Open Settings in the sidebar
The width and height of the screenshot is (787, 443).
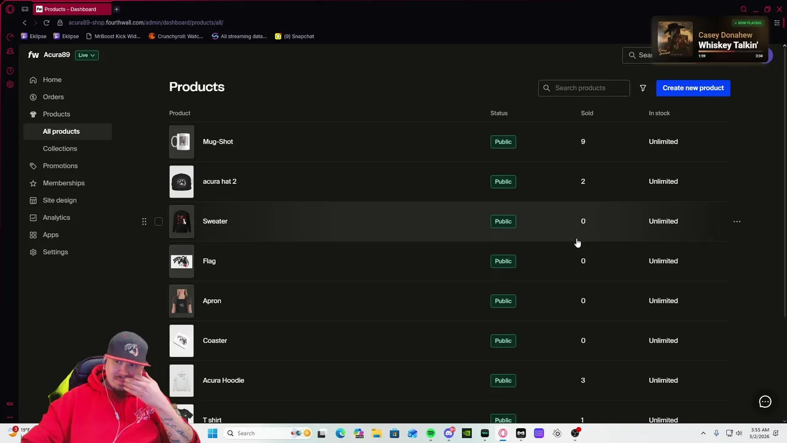(x=55, y=252)
